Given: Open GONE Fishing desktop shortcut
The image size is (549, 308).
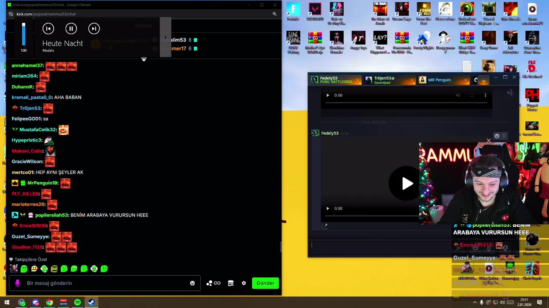Looking at the screenshot, I should 293,42.
